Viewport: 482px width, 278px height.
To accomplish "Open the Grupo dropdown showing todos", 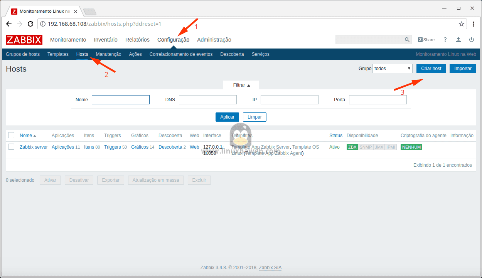I will 393,69.
